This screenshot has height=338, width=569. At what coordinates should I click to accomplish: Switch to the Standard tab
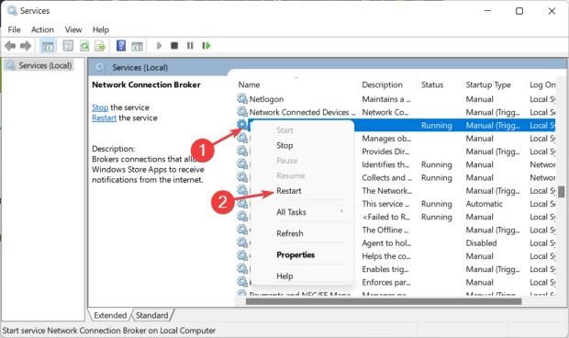click(151, 315)
